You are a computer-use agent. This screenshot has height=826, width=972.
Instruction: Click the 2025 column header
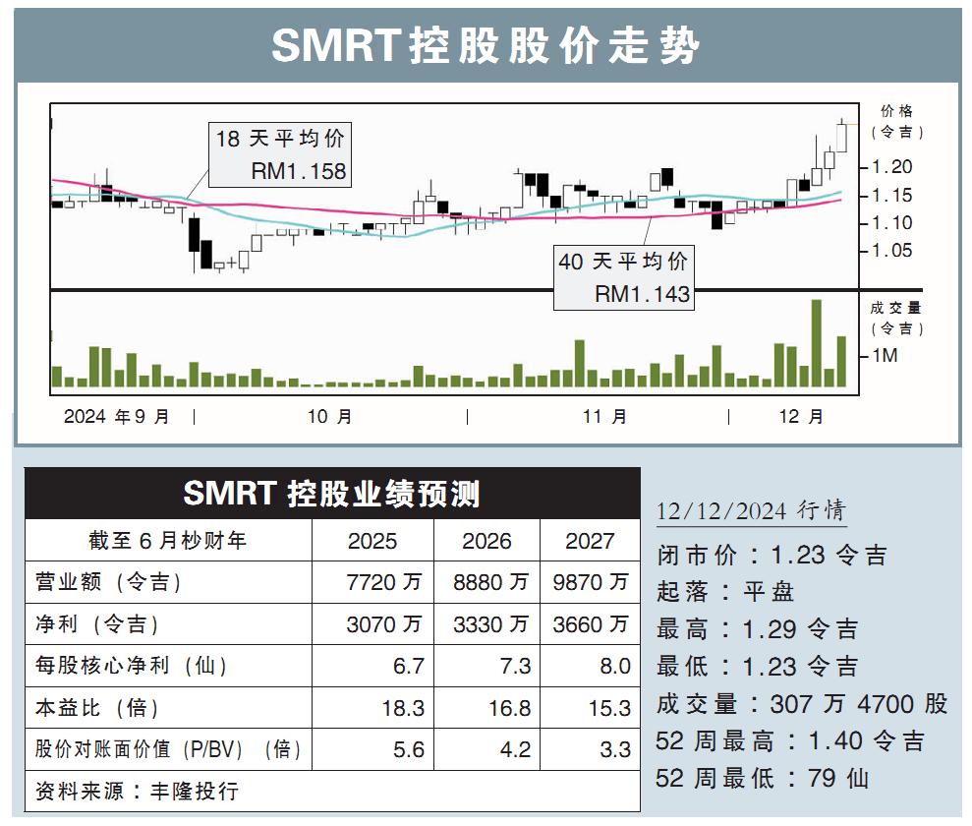(372, 541)
